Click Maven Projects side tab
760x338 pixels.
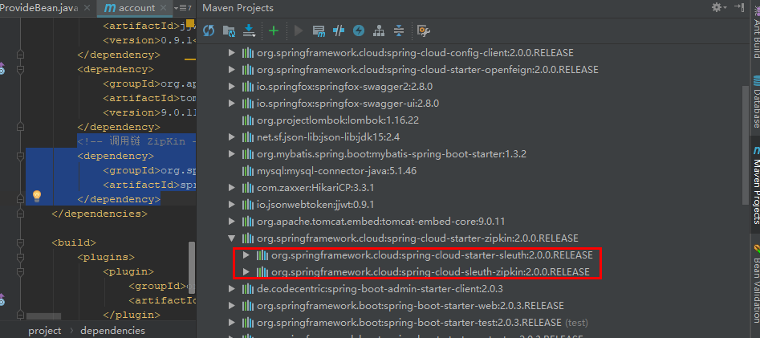coord(754,185)
